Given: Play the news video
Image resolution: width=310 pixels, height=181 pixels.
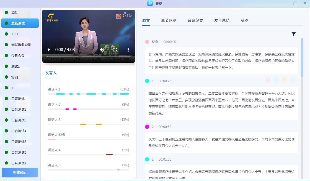Looking at the screenshot, I should [49, 50].
